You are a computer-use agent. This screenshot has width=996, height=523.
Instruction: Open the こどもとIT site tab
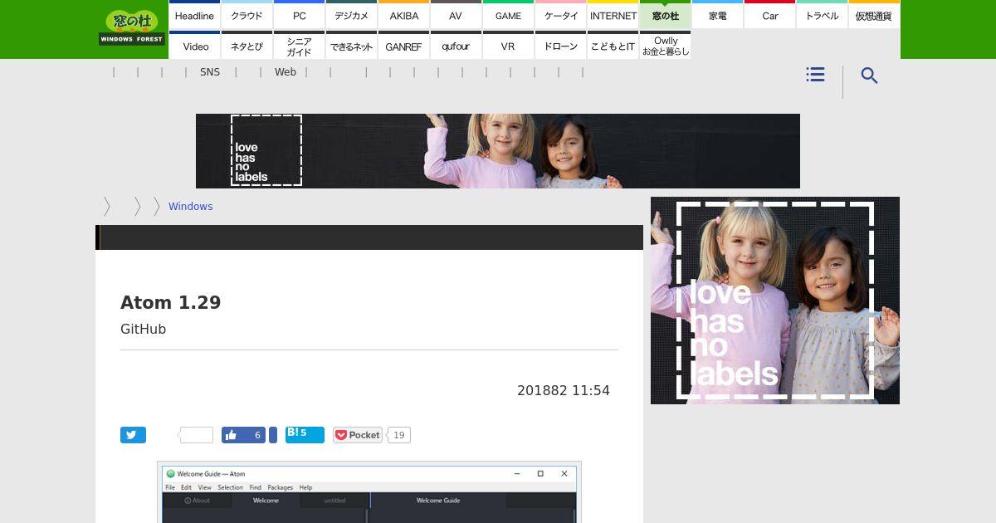tap(613, 46)
